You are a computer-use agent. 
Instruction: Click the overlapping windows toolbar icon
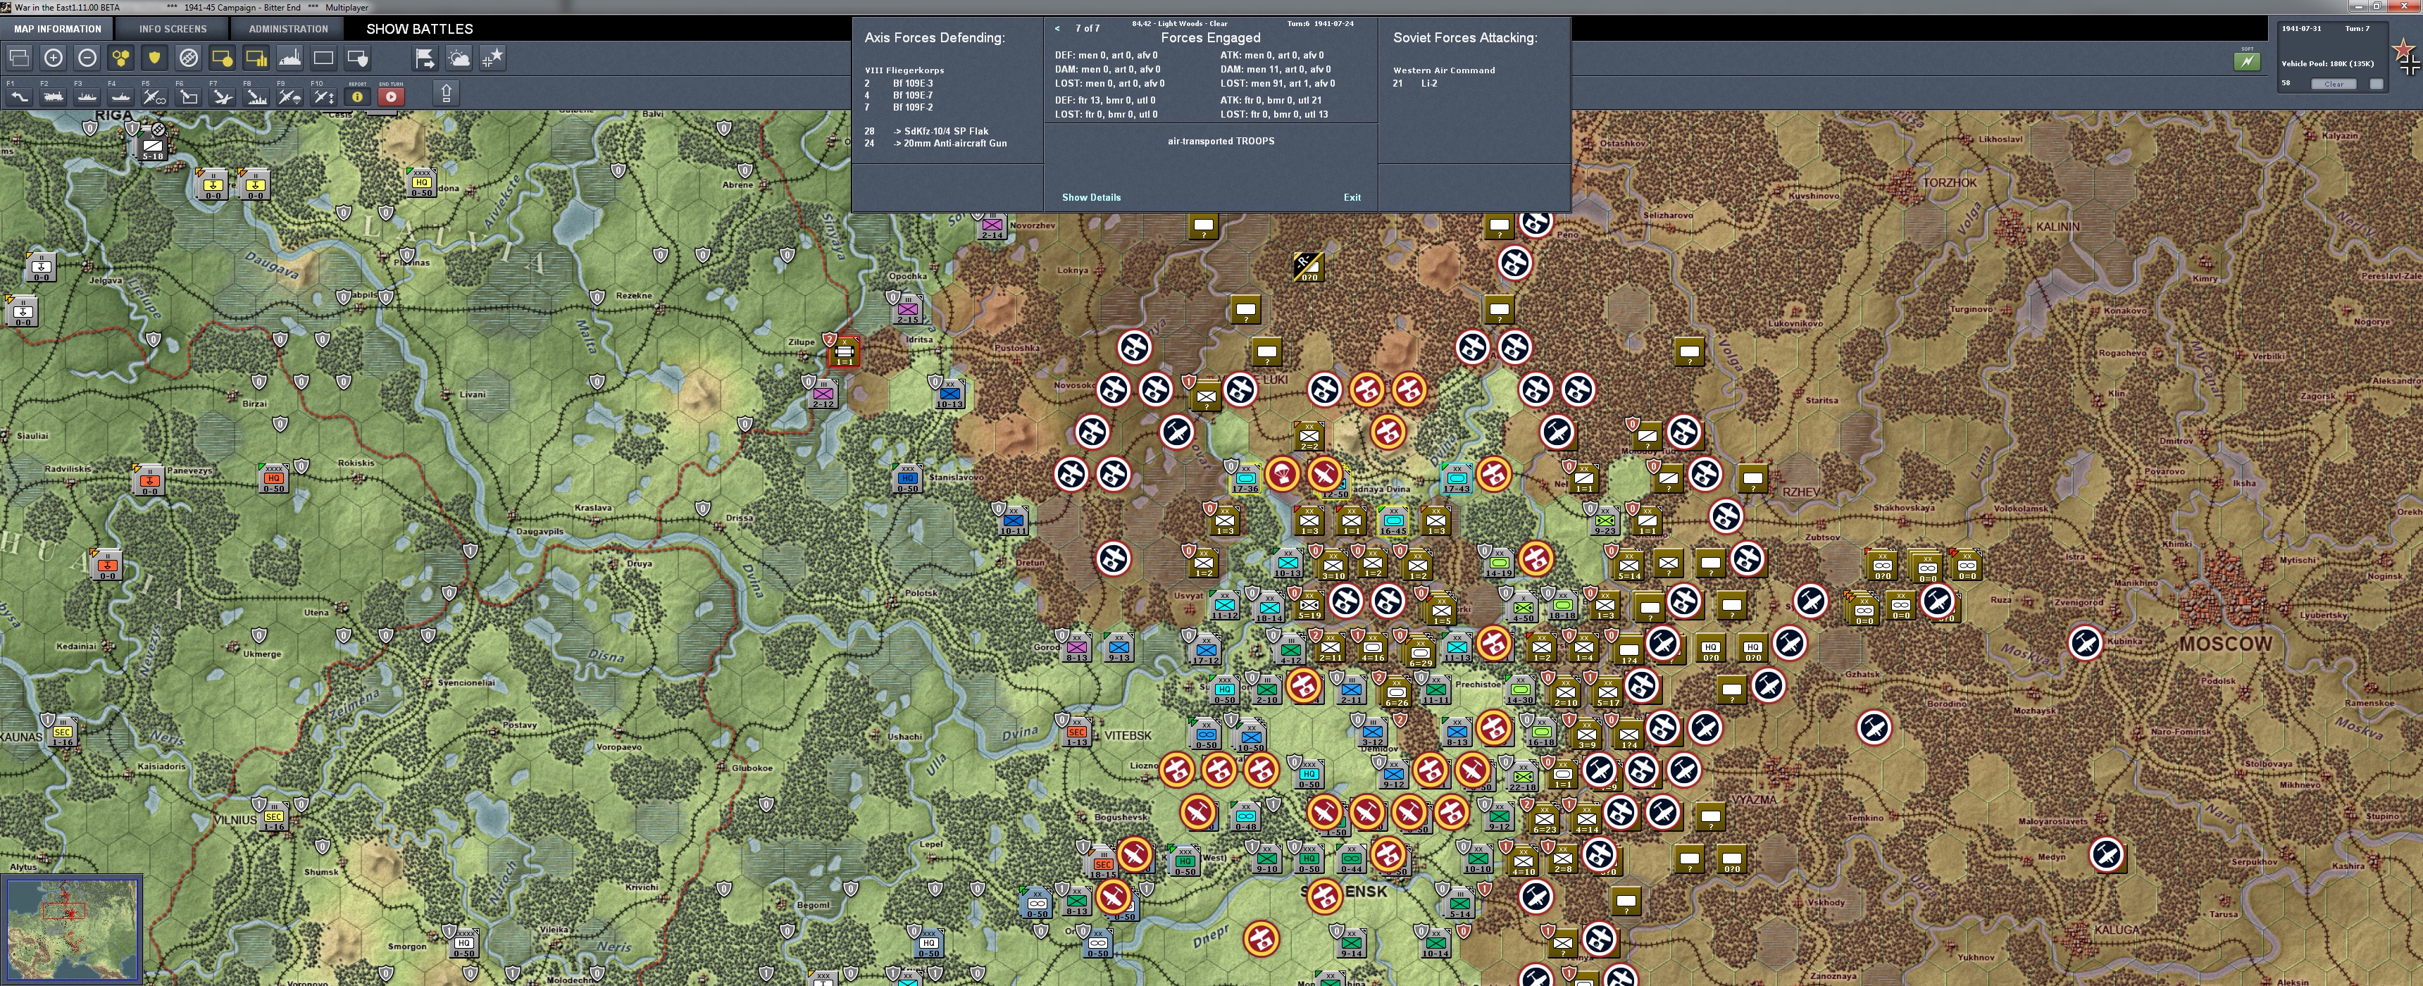click(19, 58)
